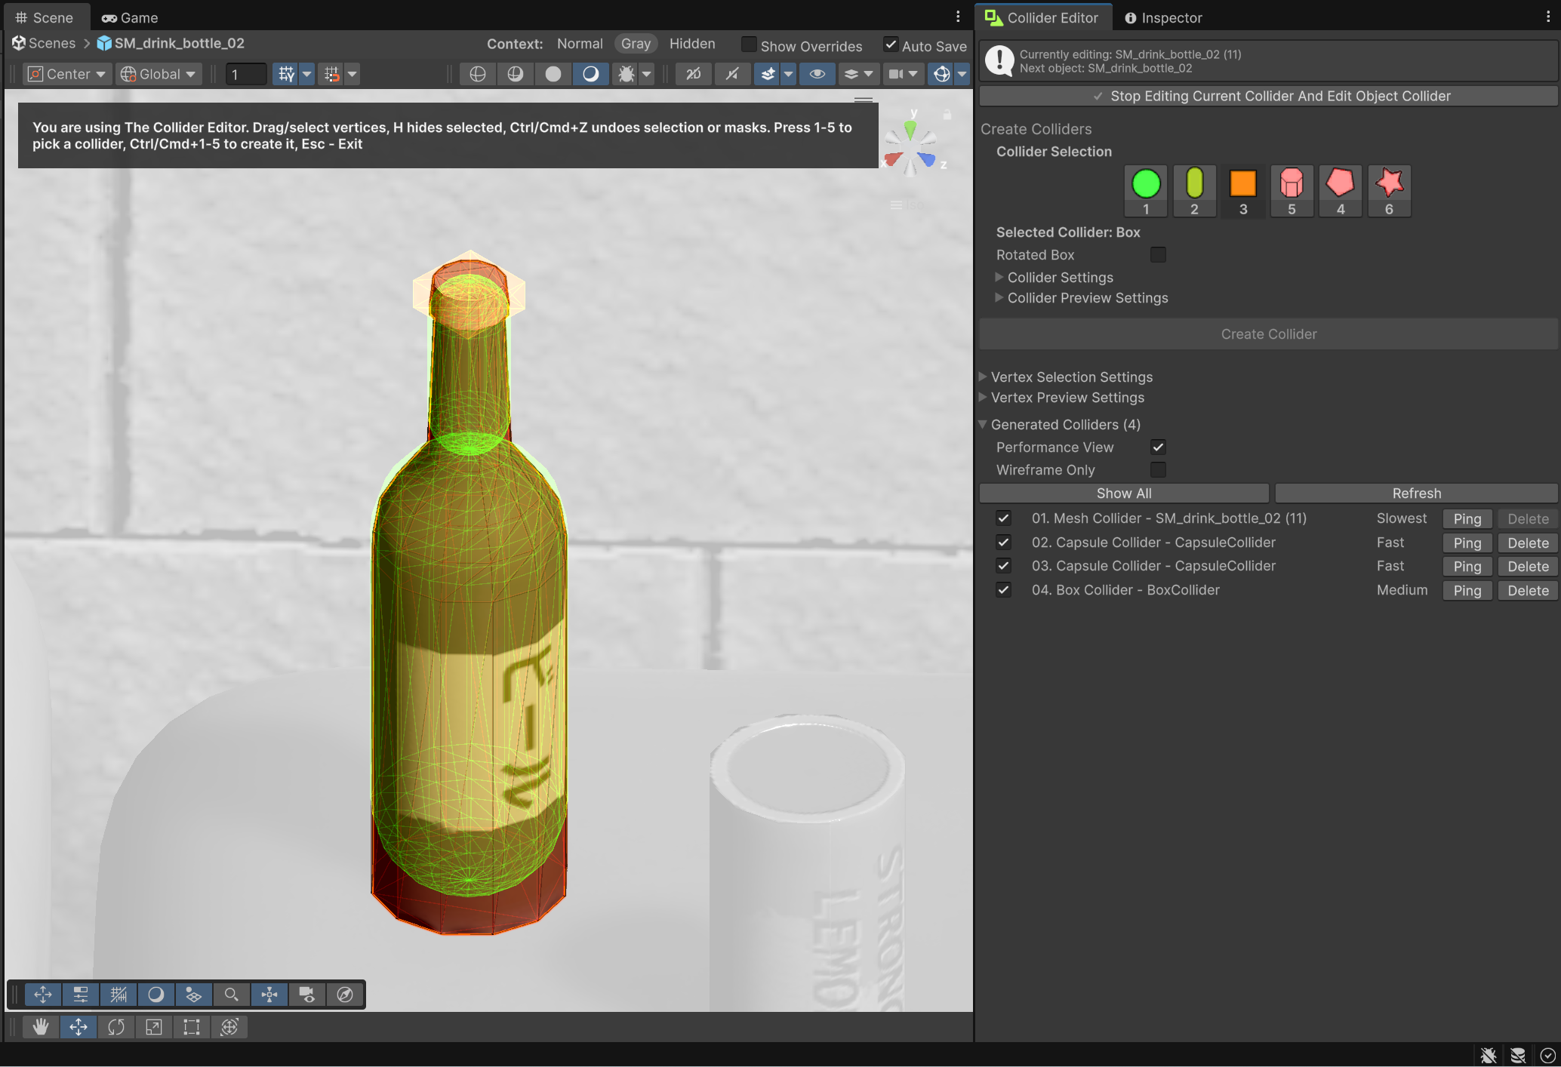The image size is (1561, 1067).
Task: Select the Scale tool
Action: (x=154, y=1026)
